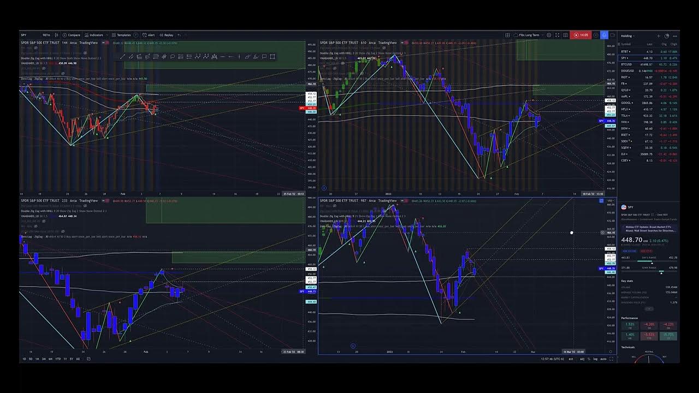699x393 pixels.
Task: Open the chart bar style icon
Action: [56, 35]
